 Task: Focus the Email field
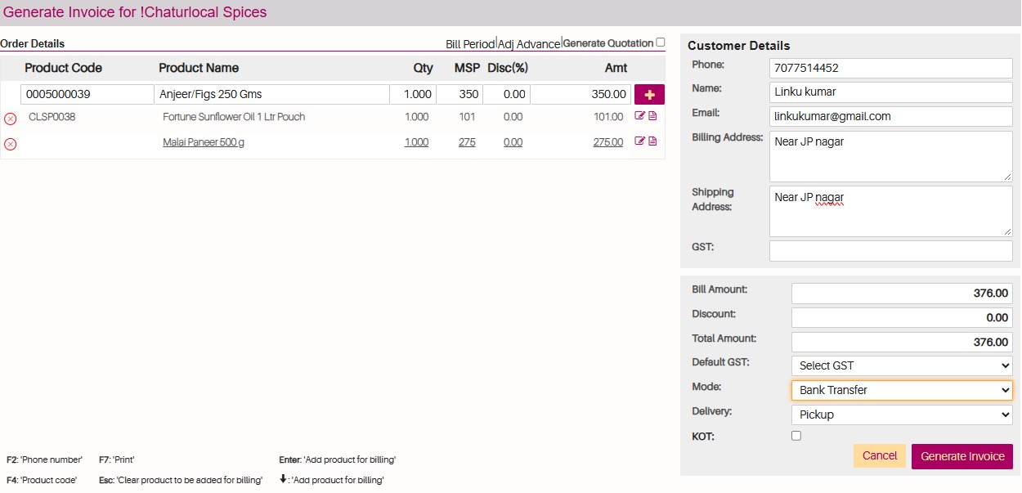[x=891, y=116]
